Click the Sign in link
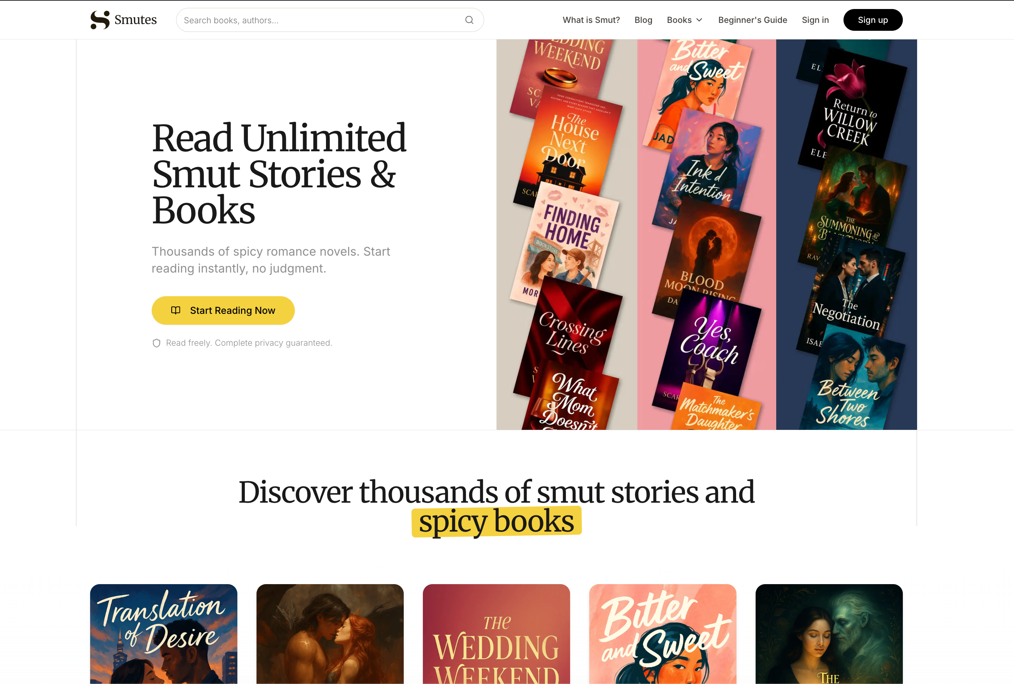Viewport: 1014px width, 684px height. tap(815, 20)
